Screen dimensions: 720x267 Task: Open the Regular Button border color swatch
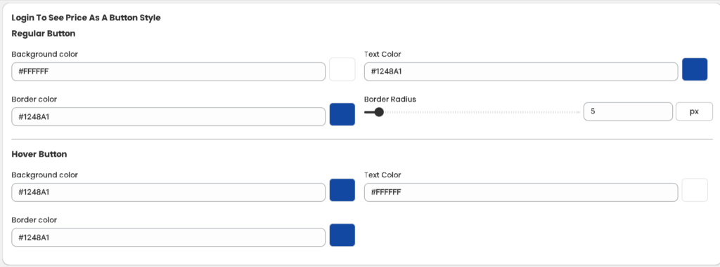(x=342, y=114)
